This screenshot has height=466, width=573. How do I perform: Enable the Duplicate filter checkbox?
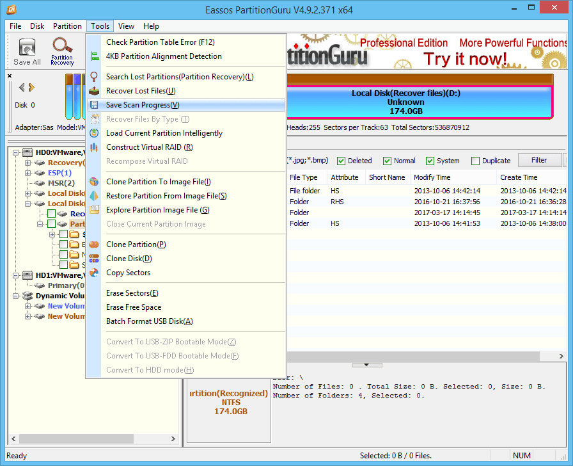click(x=475, y=161)
